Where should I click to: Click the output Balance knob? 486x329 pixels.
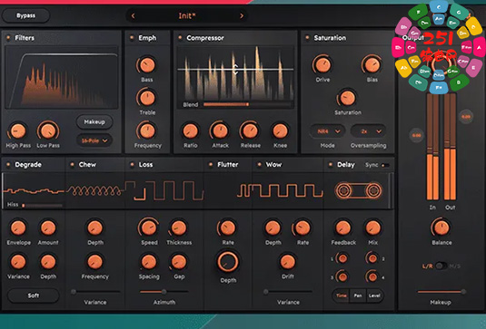click(441, 228)
